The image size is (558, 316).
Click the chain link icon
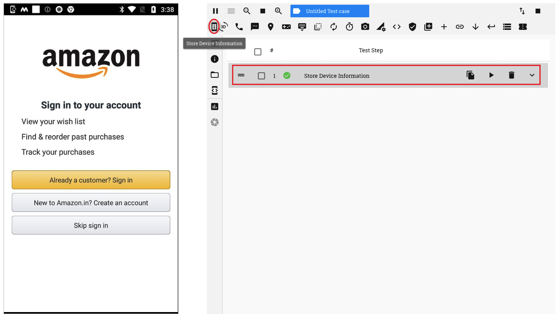tap(460, 26)
